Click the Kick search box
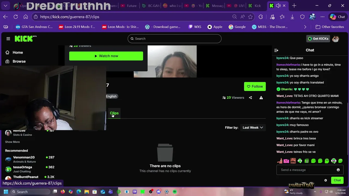The image size is (349, 196). coord(174,39)
